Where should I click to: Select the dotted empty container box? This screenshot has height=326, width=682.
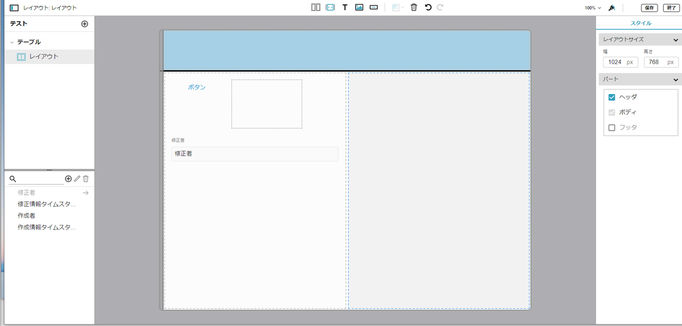pos(267,104)
